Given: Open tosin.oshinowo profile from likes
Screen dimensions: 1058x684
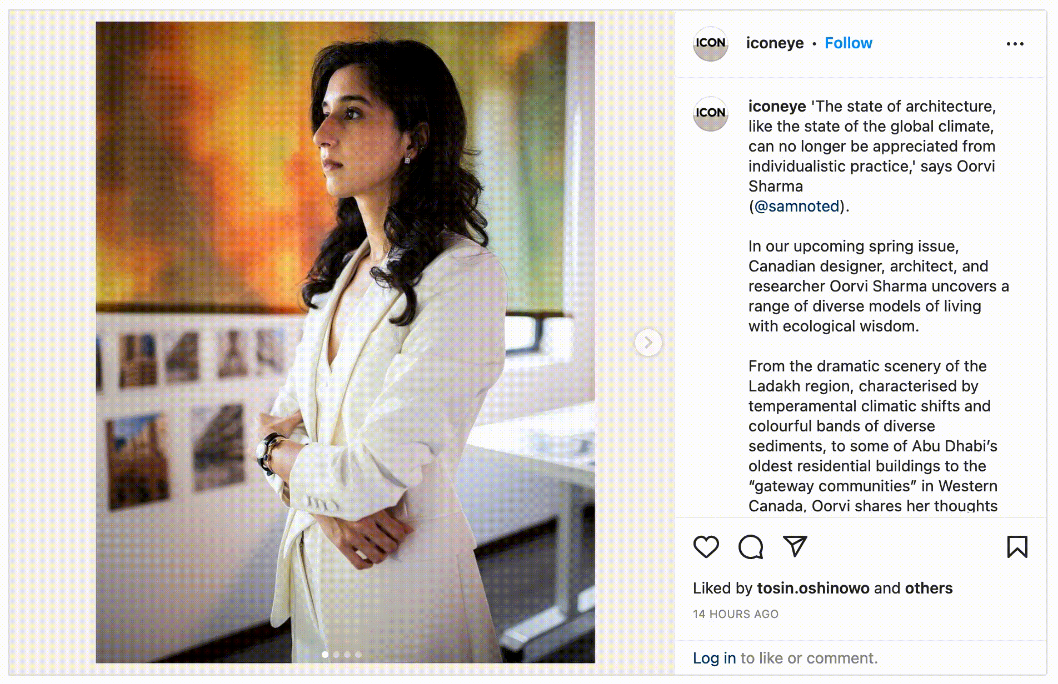Looking at the screenshot, I should 813,589.
